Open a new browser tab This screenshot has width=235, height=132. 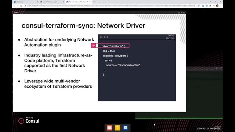tap(94, 2)
